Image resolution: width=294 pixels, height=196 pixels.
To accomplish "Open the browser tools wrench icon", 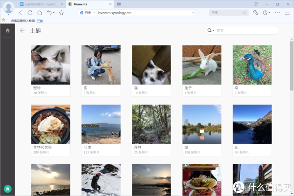I will point(255,13).
